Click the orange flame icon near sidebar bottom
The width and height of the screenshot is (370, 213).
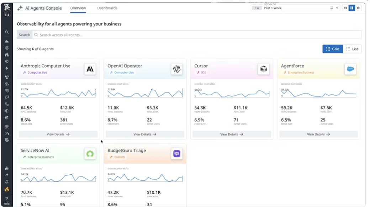click(x=6, y=189)
